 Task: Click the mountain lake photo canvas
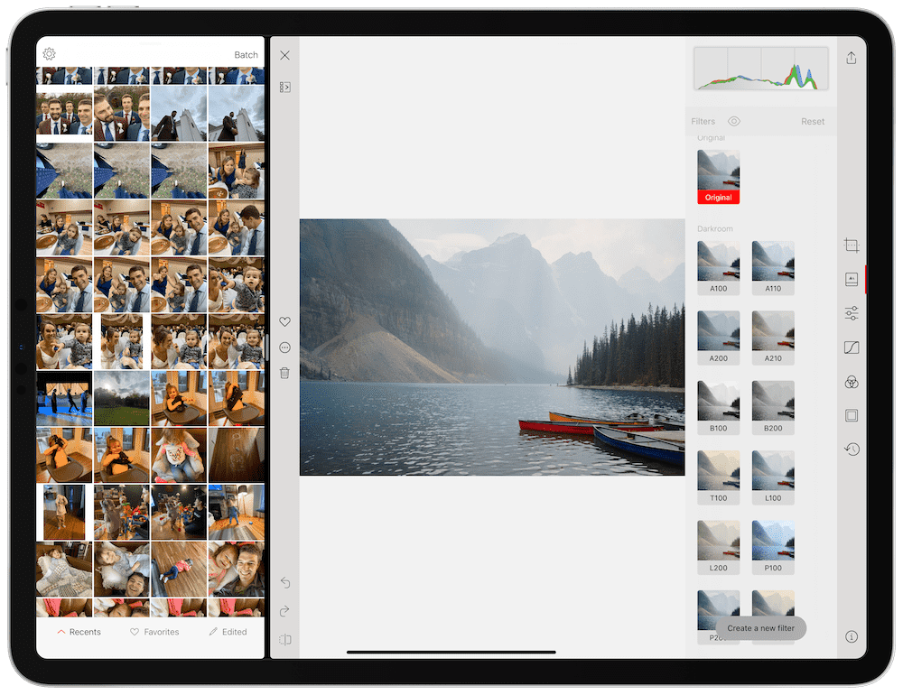492,347
